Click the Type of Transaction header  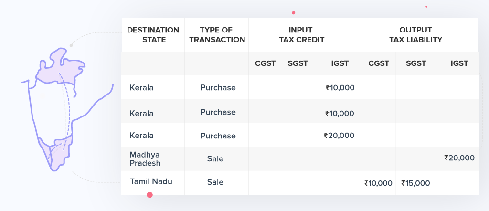click(x=217, y=35)
